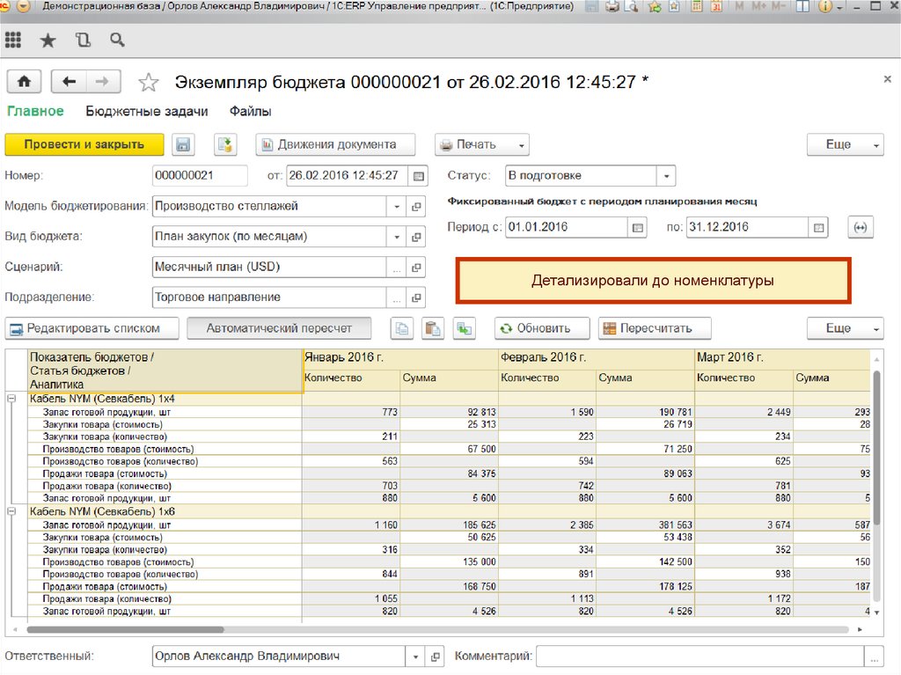Expand the Вид бюджета dropdown
The width and height of the screenshot is (901, 675).
pos(396,237)
